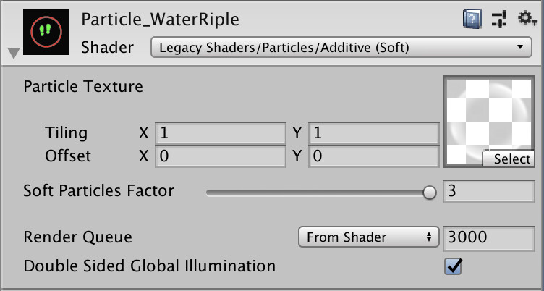Click the preset sliders icon
Image resolution: width=544 pixels, height=291 pixels.
500,19
